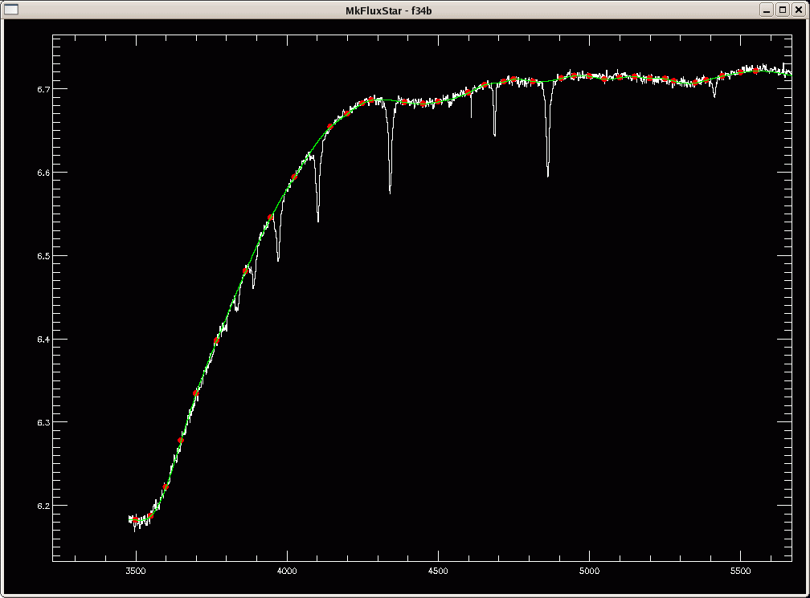Select the absorption dip bottom near 4100
The width and height of the screenshot is (810, 598).
[x=318, y=220]
